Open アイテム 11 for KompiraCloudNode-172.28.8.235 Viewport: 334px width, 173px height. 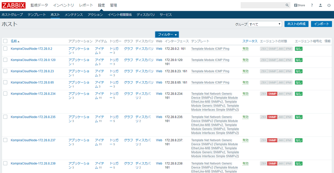coord(100,119)
